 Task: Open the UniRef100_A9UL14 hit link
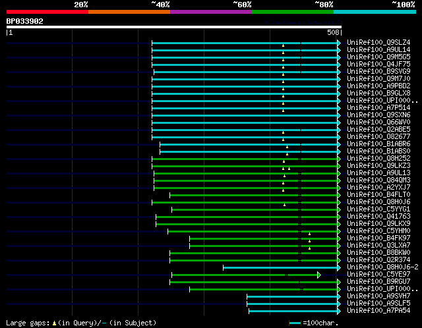(x=378, y=50)
